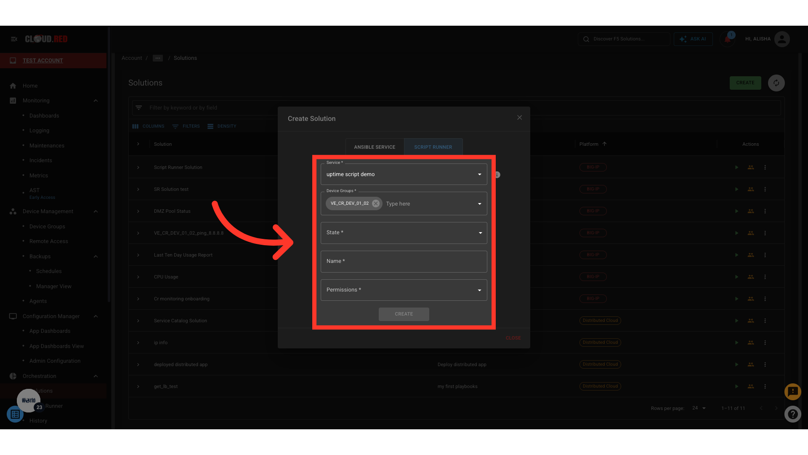This screenshot has width=808, height=455.
Task: Expand the DMZ Pool Status row
Action: (x=138, y=211)
